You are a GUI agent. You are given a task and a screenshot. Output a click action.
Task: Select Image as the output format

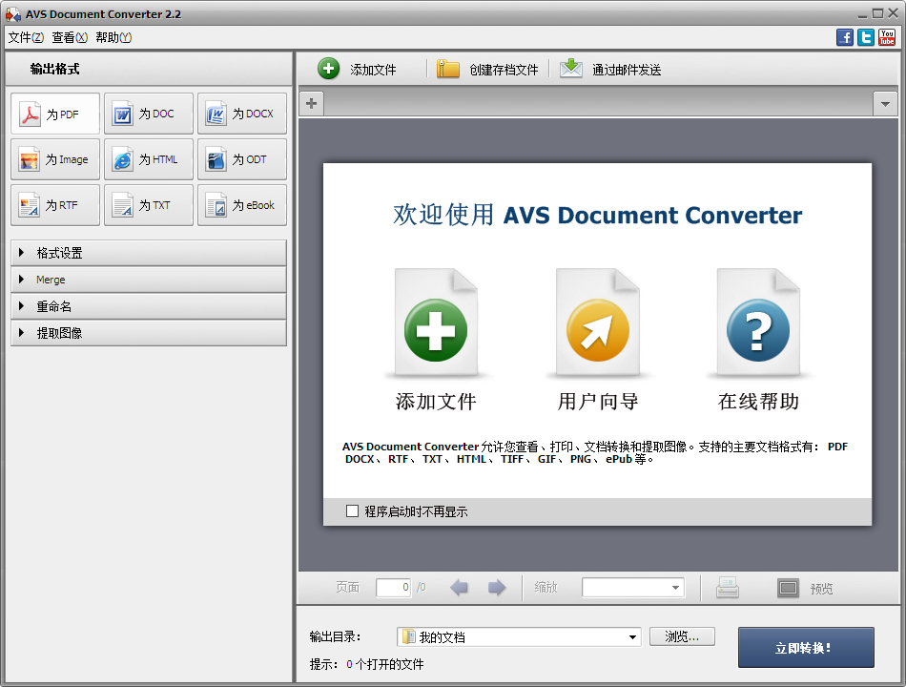[55, 159]
